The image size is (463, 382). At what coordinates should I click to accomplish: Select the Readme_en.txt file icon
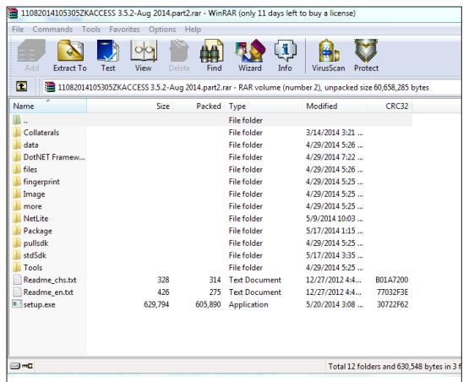coord(18,292)
